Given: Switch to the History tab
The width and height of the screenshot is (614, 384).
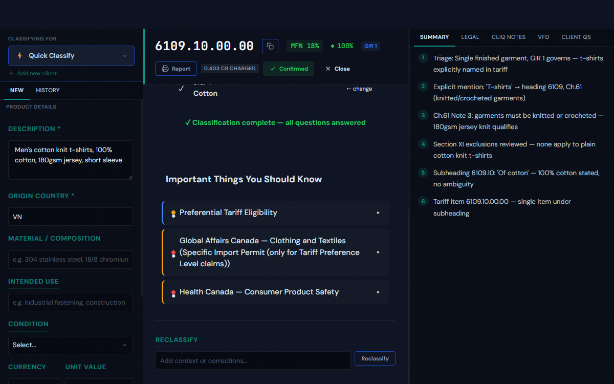Looking at the screenshot, I should (x=48, y=90).
